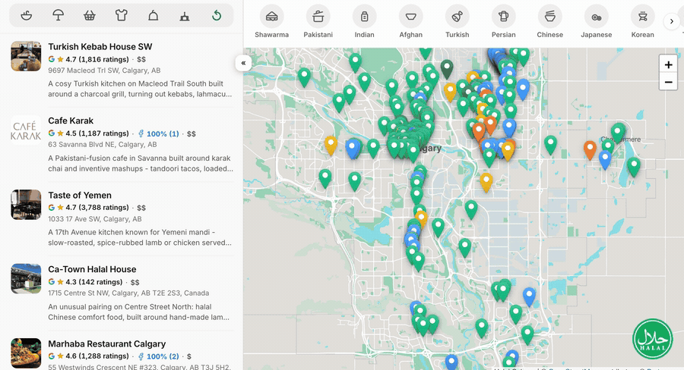Select the serving cloche category icon
Viewport: 684px width, 370px height.
pyautogui.click(x=153, y=16)
